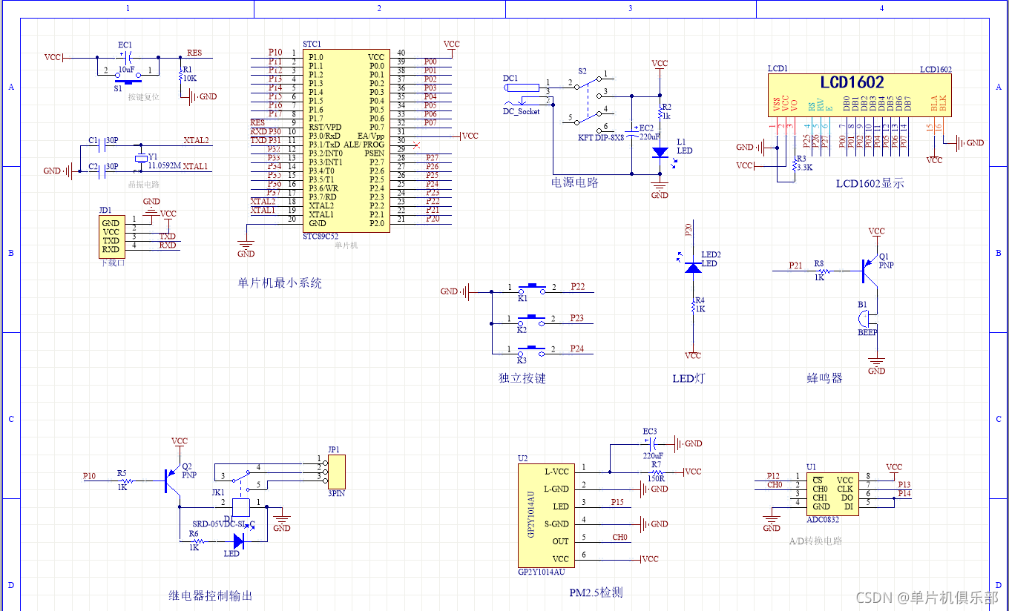Select the LED diode beside R6
The width and height of the screenshot is (1009, 611).
coord(237,541)
